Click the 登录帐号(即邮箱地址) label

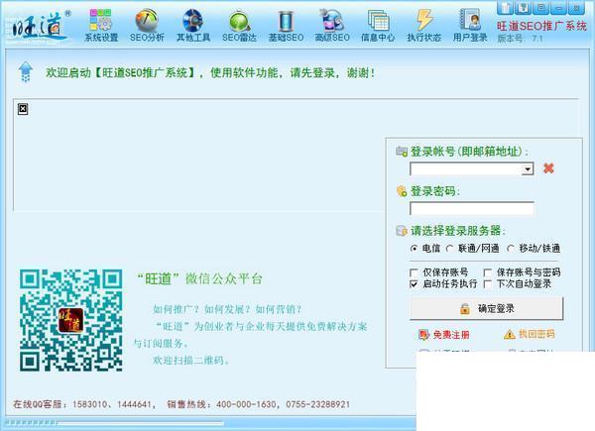click(x=469, y=152)
